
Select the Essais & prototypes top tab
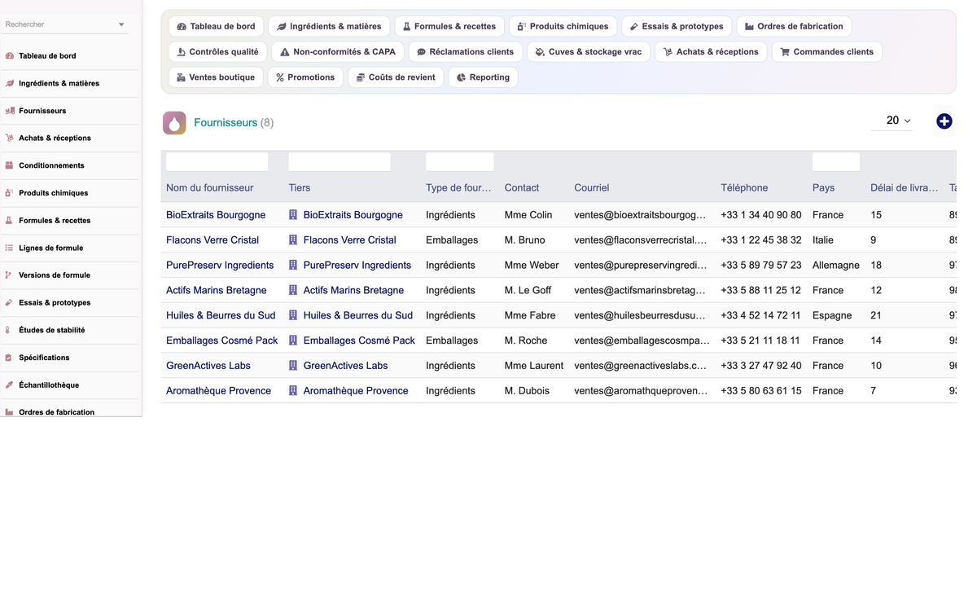677,26
